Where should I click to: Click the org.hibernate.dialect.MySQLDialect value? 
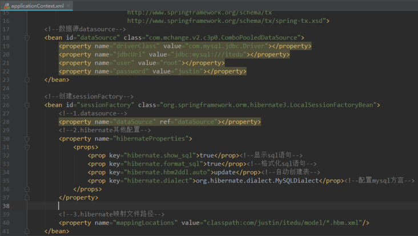pyautogui.click(x=258, y=181)
